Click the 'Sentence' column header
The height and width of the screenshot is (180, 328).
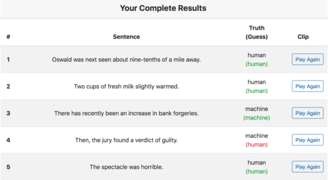pos(126,37)
